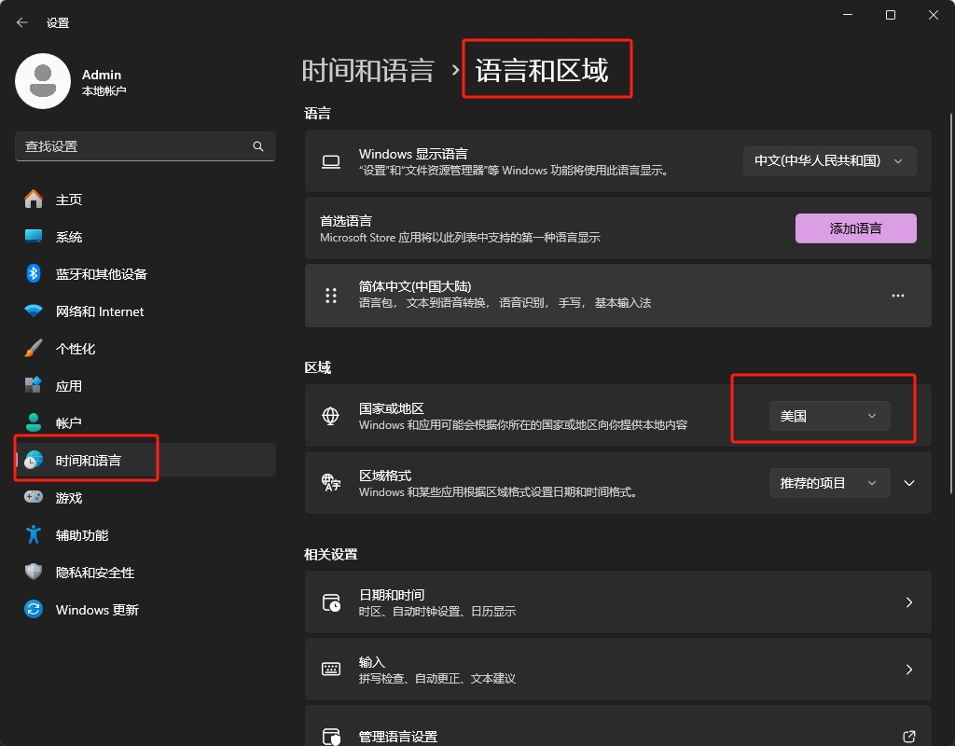Click the accessibility figure icon beside 辅助功能
The height and width of the screenshot is (746, 955).
[x=34, y=534]
